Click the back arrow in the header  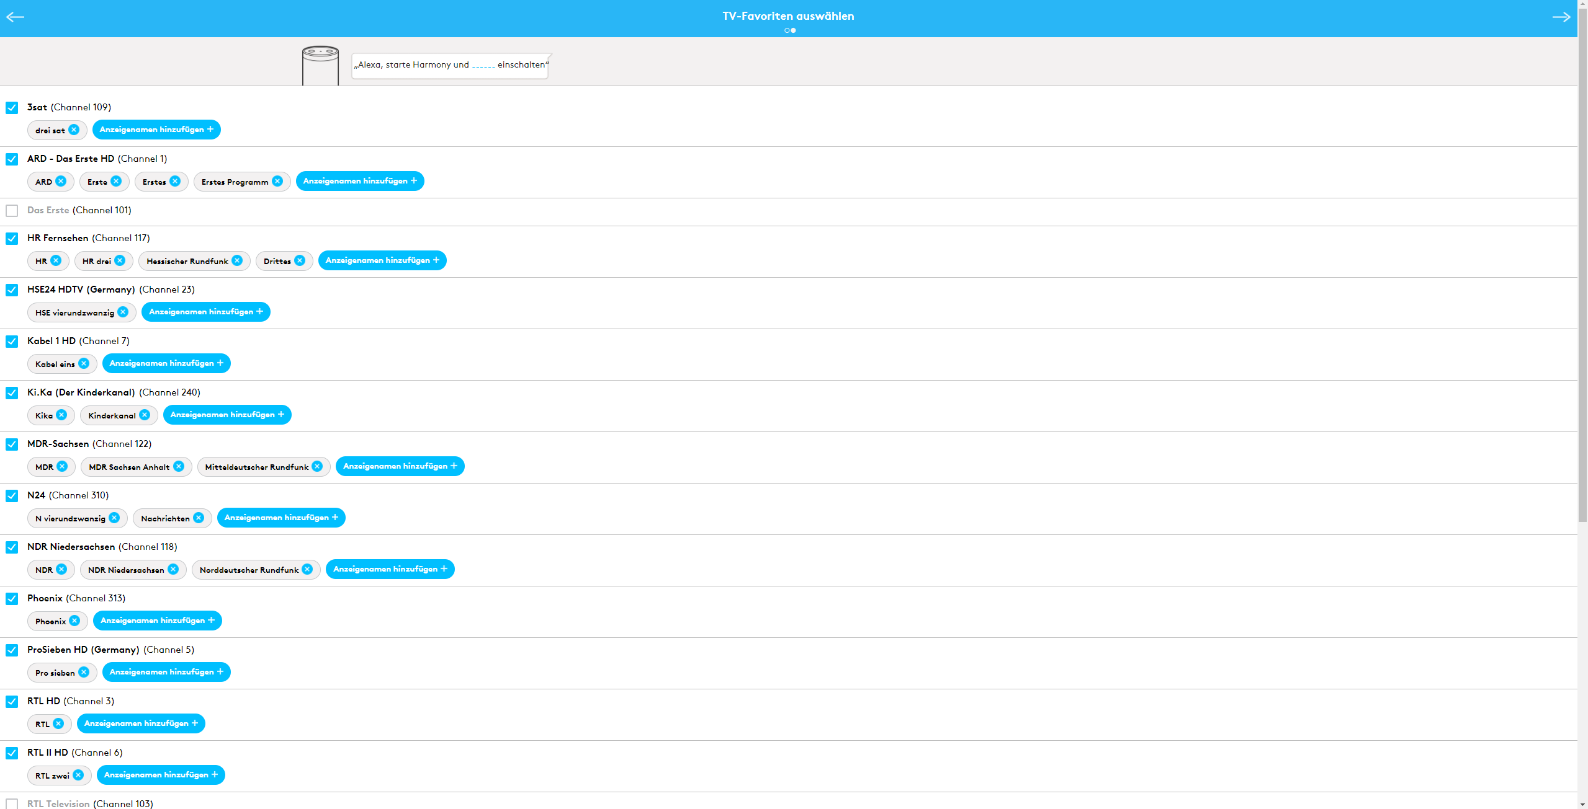tap(15, 17)
